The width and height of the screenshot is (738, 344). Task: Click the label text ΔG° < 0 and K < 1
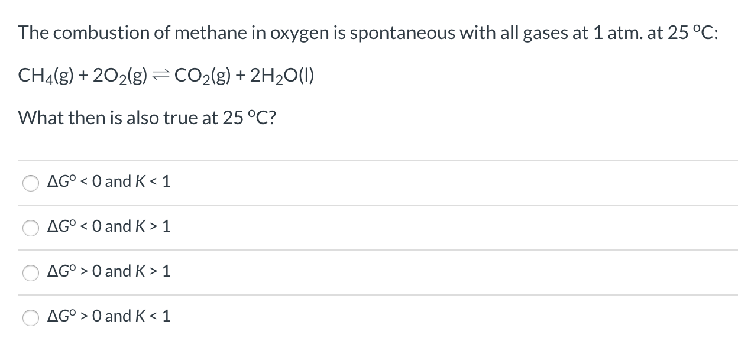coord(108,181)
